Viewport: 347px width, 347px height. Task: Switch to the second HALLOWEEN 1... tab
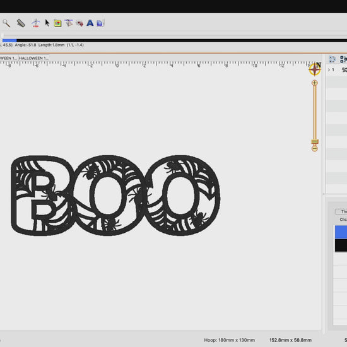(x=33, y=58)
